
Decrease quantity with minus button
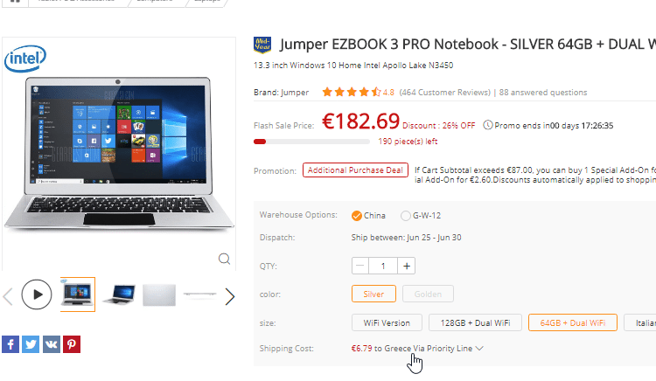click(x=360, y=267)
